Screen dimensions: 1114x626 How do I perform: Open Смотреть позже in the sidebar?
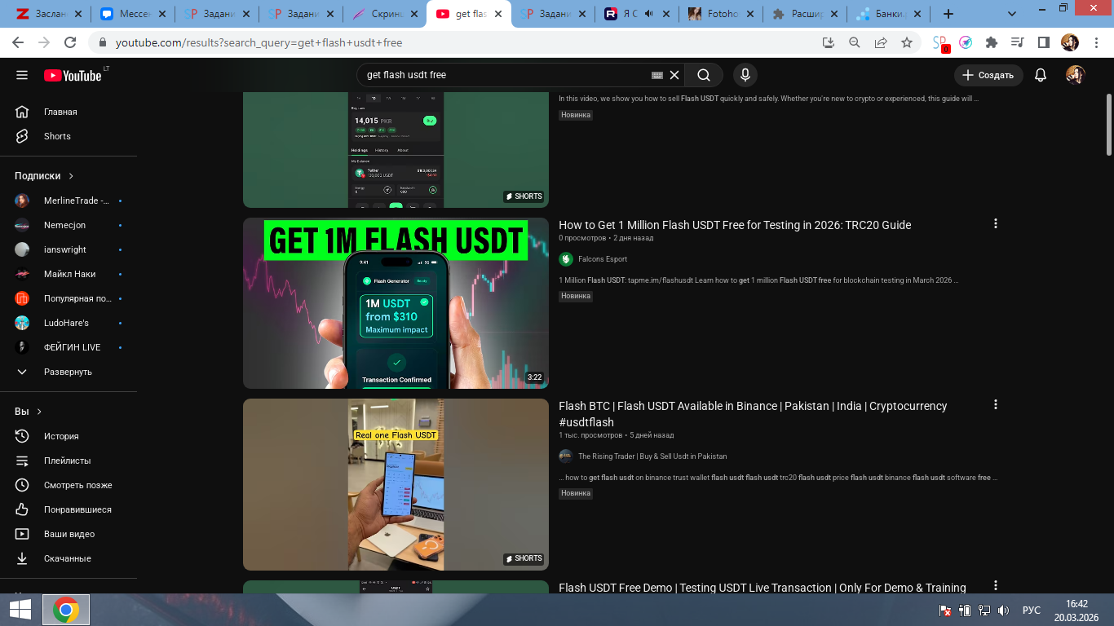[x=69, y=485]
